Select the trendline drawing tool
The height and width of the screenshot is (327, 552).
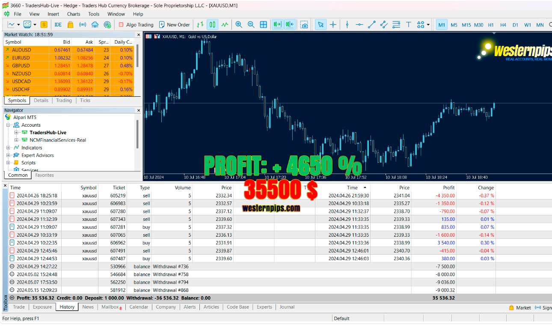click(x=372, y=25)
